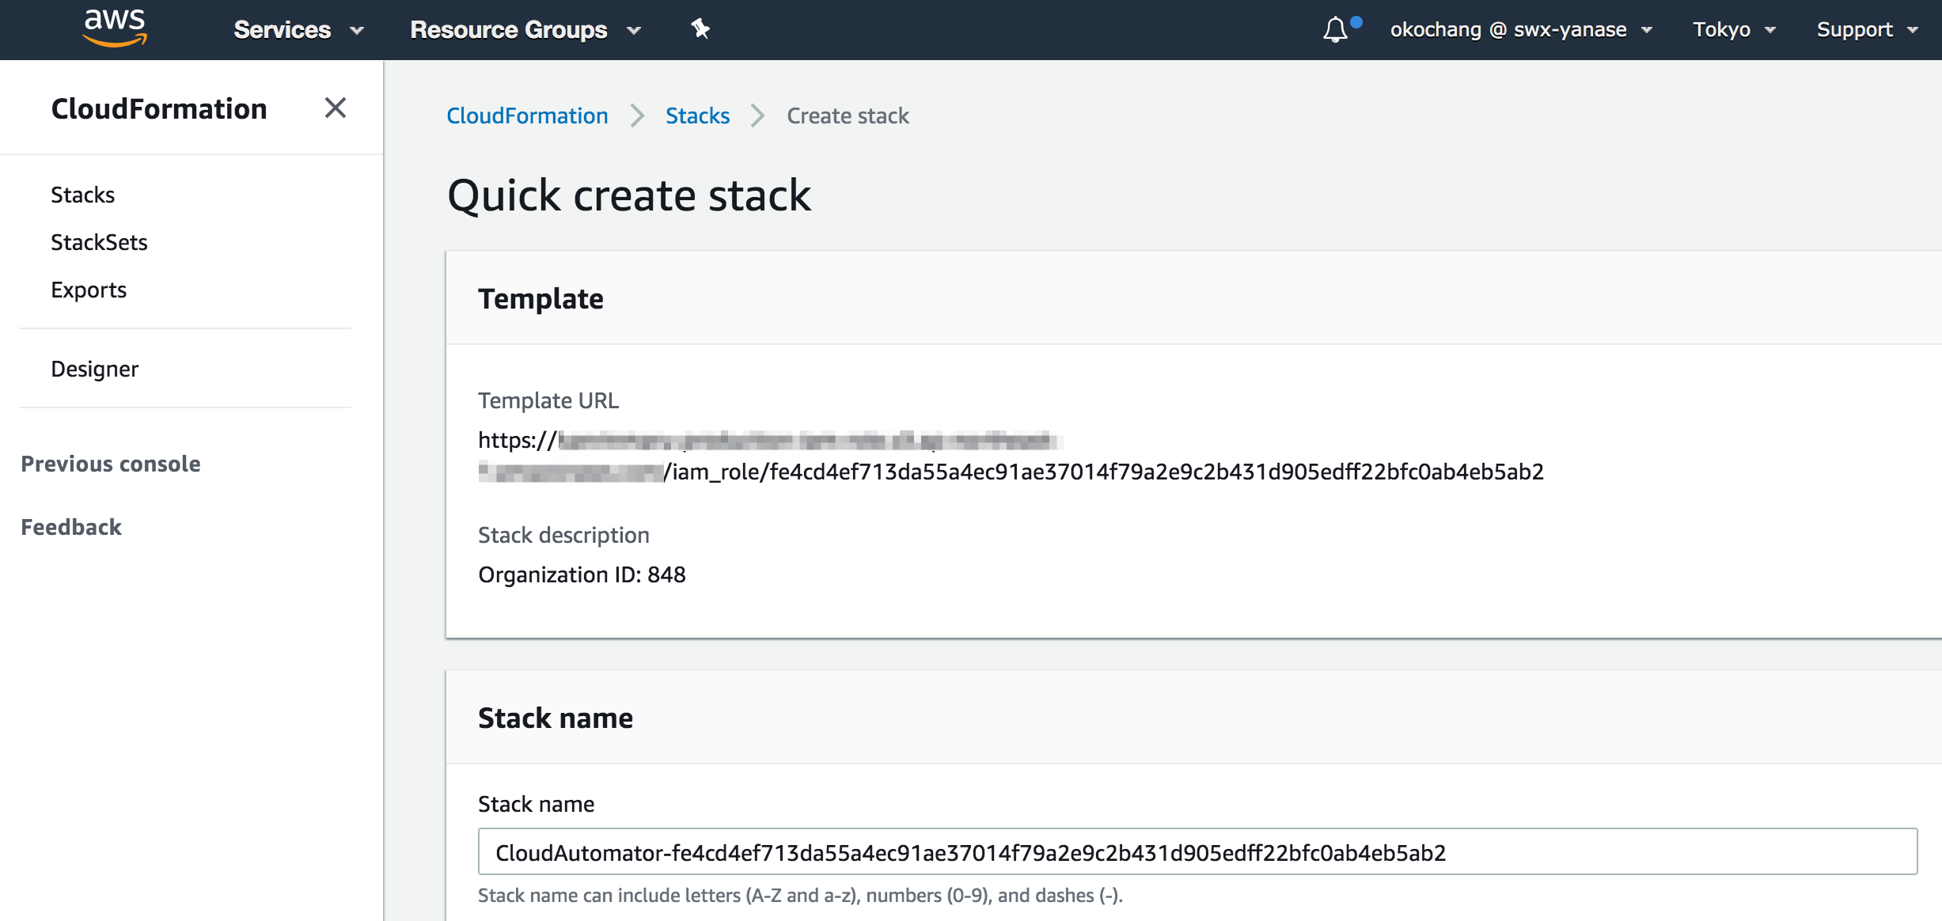Click the CloudFormation sidebar title
This screenshot has width=1942, height=921.
[159, 108]
